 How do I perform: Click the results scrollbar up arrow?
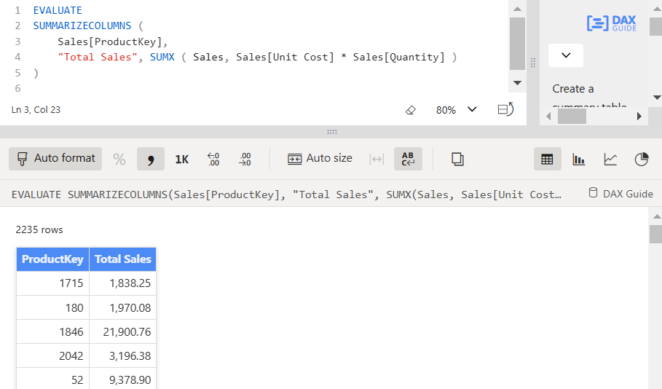tap(656, 216)
